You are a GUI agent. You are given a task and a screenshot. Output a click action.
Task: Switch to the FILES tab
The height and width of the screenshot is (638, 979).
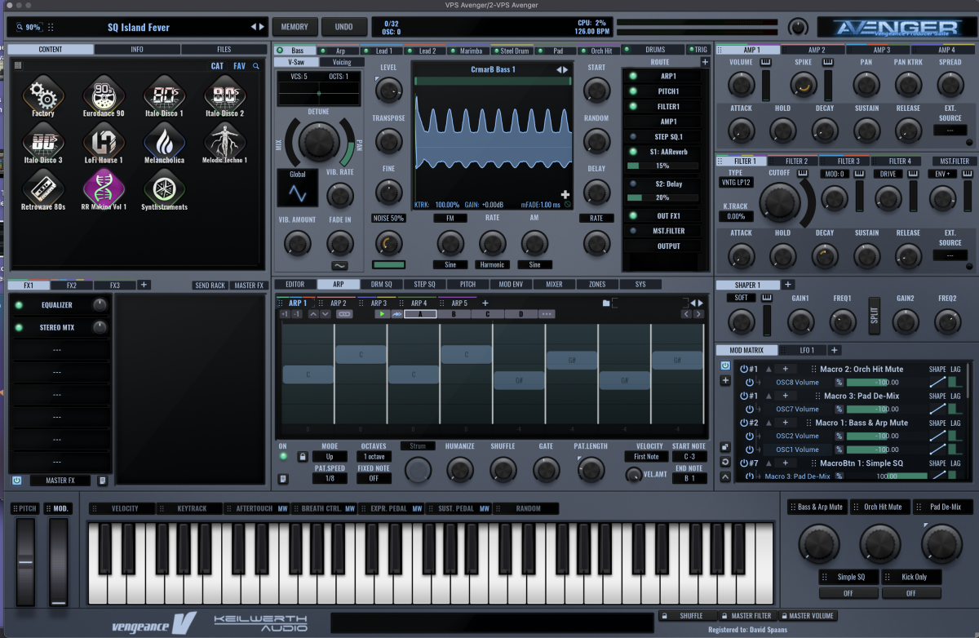(x=223, y=50)
